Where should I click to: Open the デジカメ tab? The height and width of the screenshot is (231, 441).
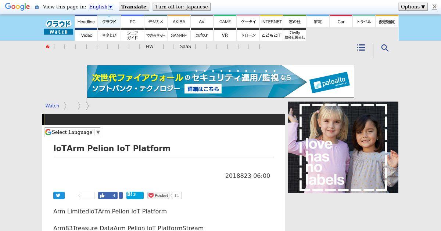point(155,22)
